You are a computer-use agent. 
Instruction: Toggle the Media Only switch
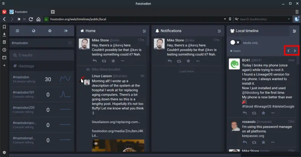click(235, 42)
